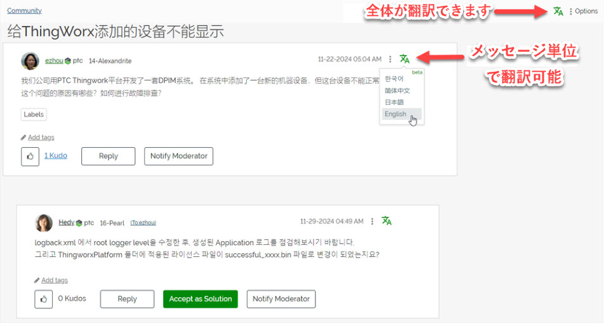
Task: Click the Labels button in first post
Action: click(x=34, y=114)
